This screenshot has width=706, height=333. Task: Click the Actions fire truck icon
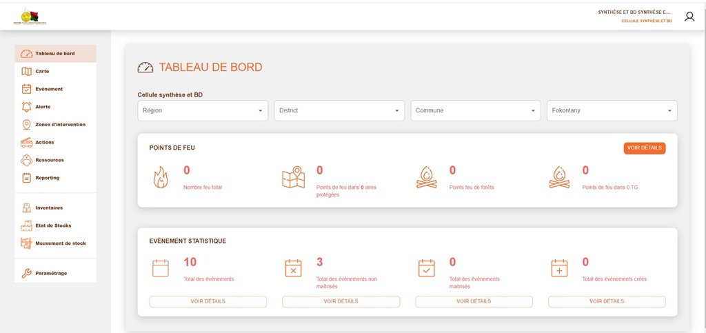point(27,143)
